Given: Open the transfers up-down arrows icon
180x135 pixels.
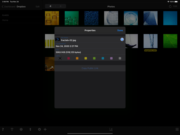Looking at the screenshot, I should 30,129.
